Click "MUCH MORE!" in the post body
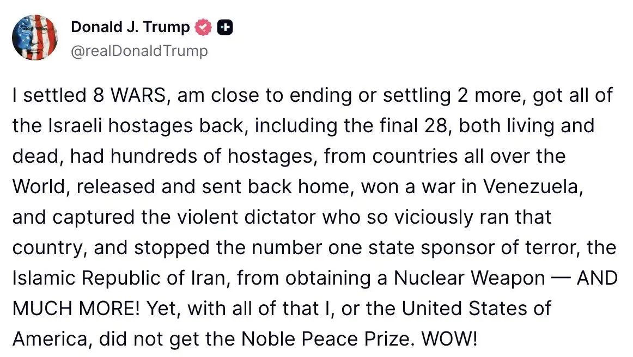633x357 pixels. (x=76, y=309)
